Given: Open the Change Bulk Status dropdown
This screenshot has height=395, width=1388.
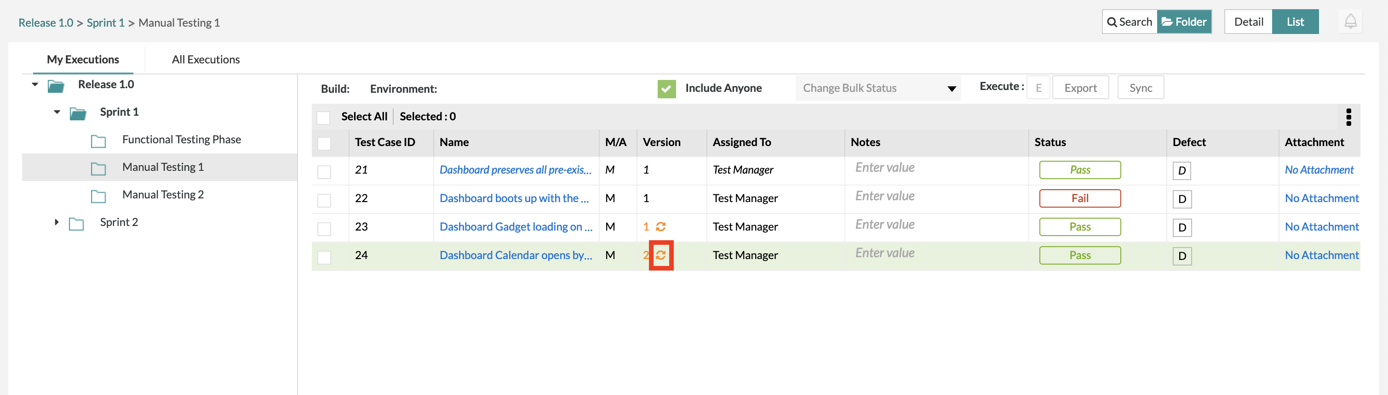Looking at the screenshot, I should [x=878, y=88].
